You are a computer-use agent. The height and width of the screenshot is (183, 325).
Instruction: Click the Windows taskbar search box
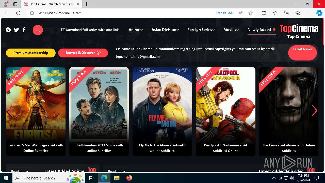(49, 178)
